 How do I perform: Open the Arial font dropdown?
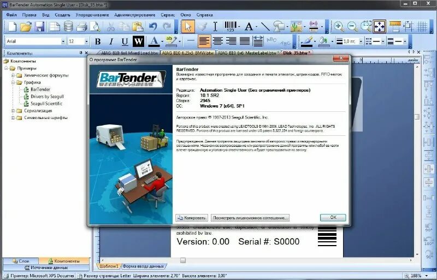63,41
